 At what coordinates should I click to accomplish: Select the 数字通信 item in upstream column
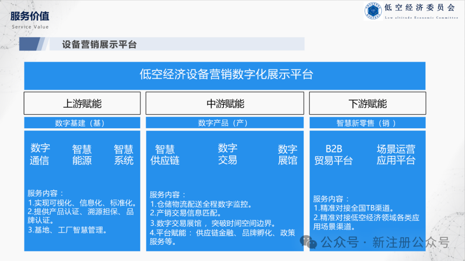[x=41, y=155]
